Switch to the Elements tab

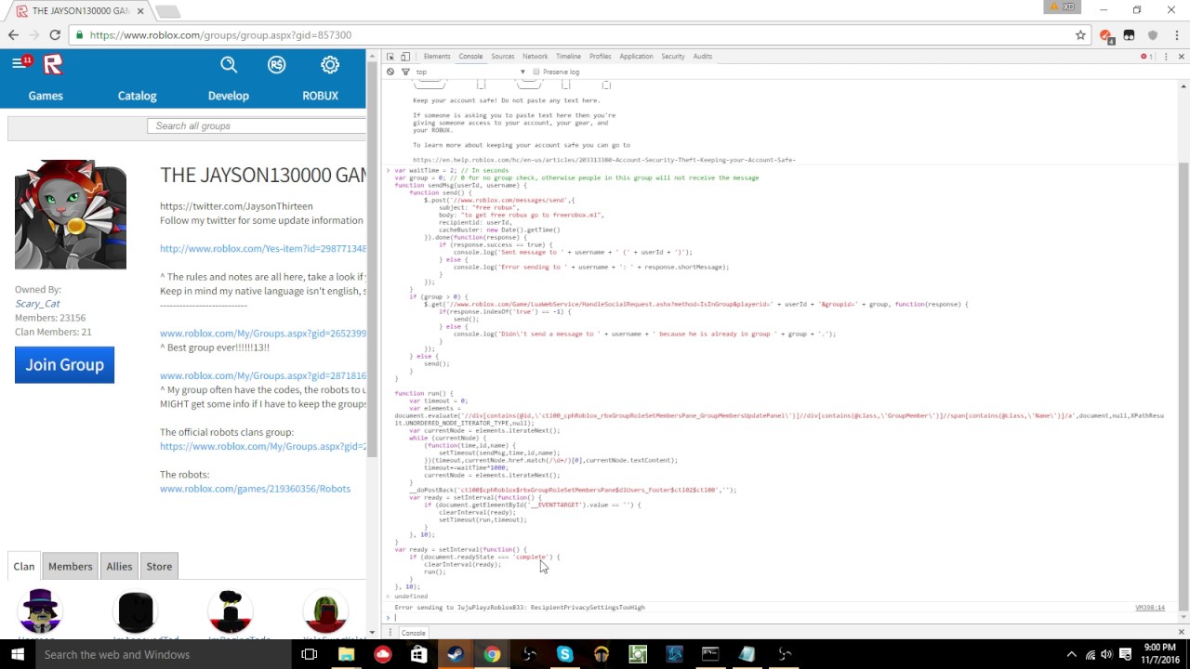(436, 57)
